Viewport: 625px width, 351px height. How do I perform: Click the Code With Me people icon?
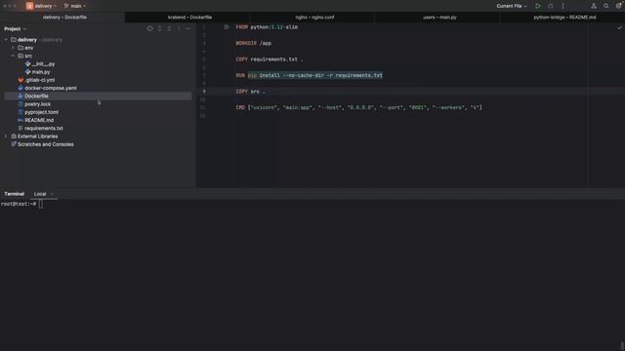pos(594,6)
